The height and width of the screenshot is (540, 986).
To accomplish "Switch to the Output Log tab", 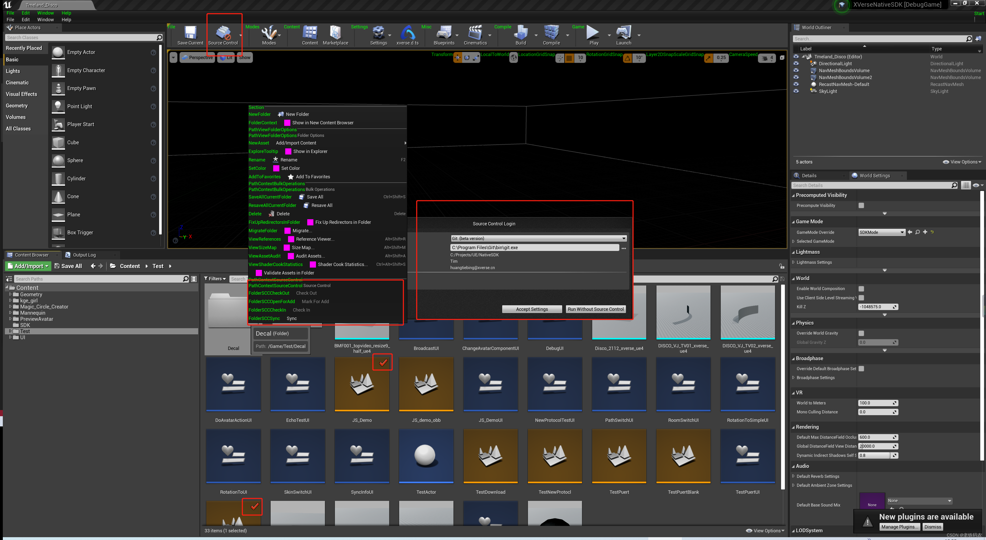I will pos(84,255).
